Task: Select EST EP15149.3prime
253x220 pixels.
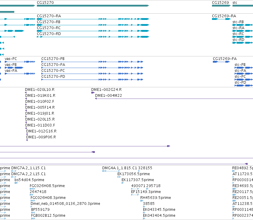Action: [135, 195]
